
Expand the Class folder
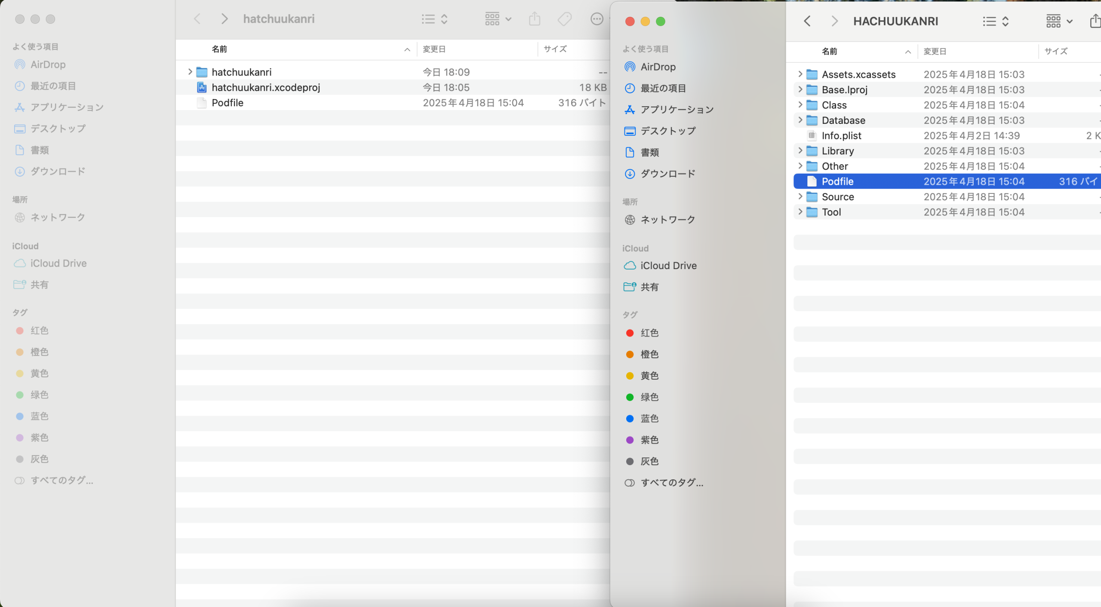click(x=800, y=104)
